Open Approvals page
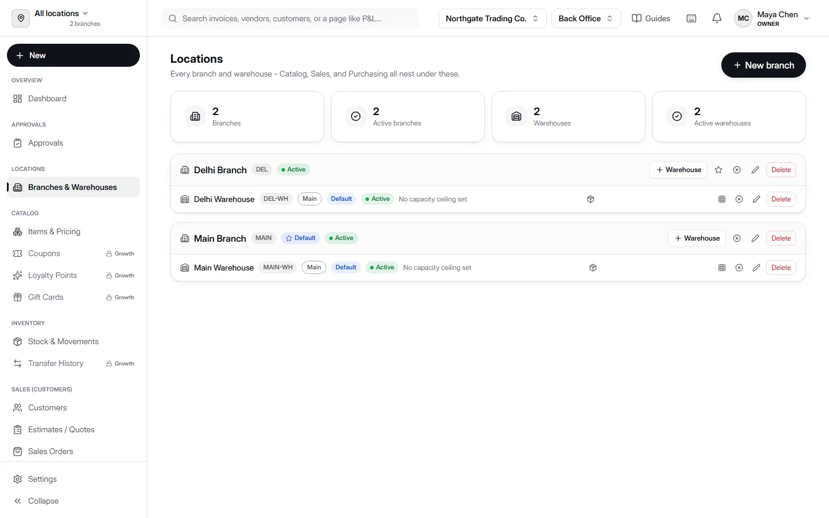Viewport: 829px width, 518px height. click(73, 143)
